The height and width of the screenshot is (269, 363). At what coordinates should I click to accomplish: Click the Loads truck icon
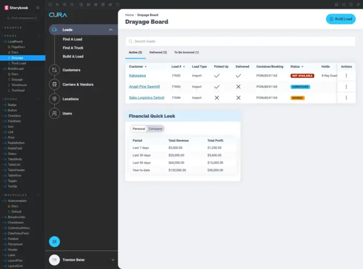tap(54, 30)
